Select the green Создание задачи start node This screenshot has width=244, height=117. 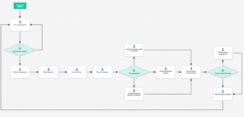click(20, 5)
